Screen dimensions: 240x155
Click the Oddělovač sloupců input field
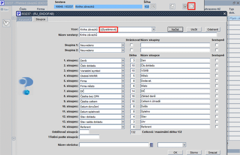click(x=84, y=132)
